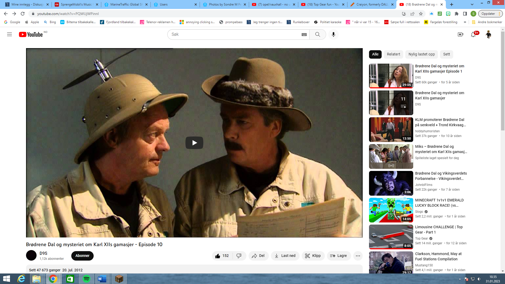The width and height of the screenshot is (505, 284).
Task: Open the Politiet karaoke bookmark
Action: click(x=328, y=22)
